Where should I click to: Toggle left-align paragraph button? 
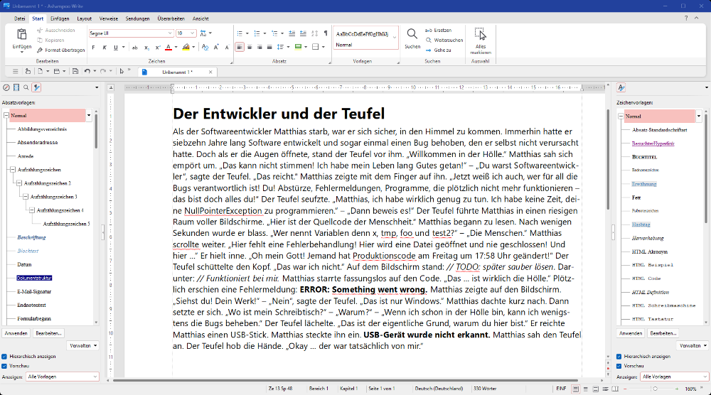coord(240,47)
